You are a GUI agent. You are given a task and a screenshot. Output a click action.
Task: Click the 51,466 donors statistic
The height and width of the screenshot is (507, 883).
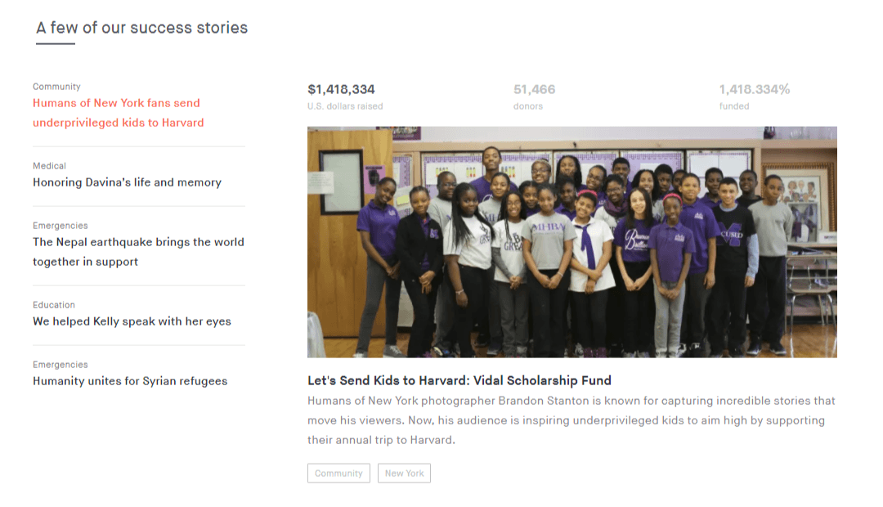pyautogui.click(x=535, y=90)
